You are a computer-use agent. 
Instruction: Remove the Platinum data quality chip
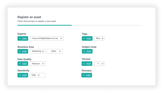tap(43, 64)
